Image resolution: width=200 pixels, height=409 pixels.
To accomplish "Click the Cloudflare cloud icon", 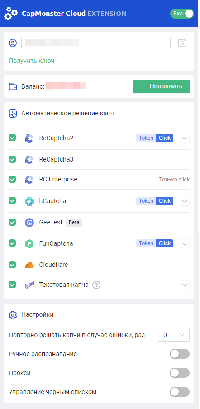I will tap(29, 265).
